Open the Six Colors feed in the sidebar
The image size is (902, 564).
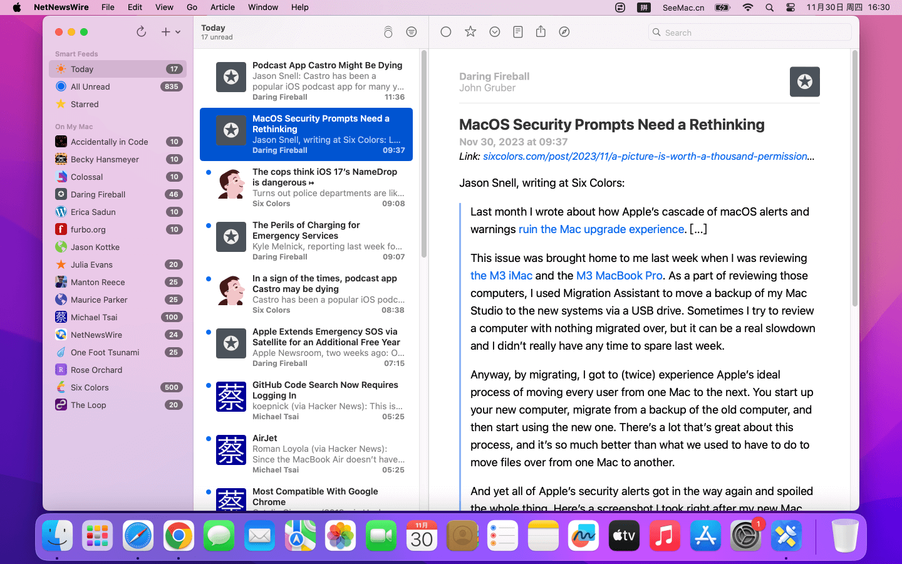click(118, 387)
